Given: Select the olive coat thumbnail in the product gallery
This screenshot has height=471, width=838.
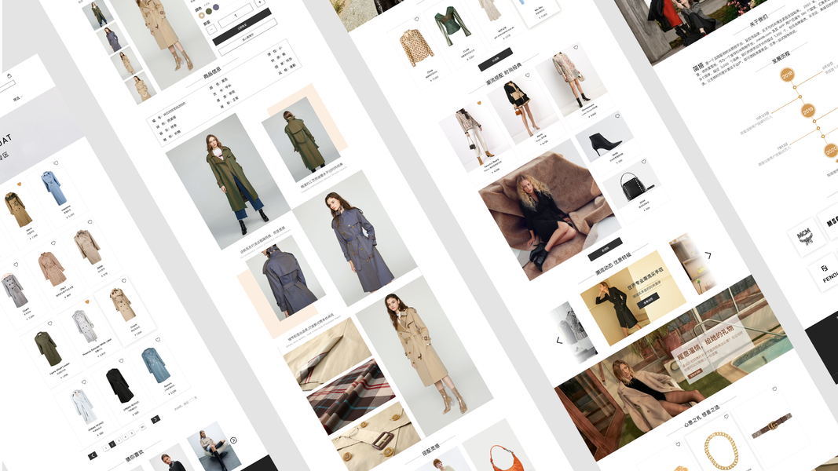Looking at the screenshot, I should (x=98, y=14).
